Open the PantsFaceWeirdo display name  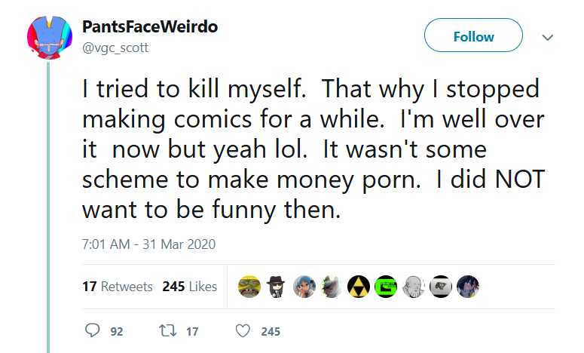[150, 27]
